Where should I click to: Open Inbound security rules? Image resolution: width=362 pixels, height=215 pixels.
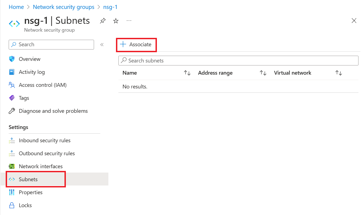tap(44, 140)
